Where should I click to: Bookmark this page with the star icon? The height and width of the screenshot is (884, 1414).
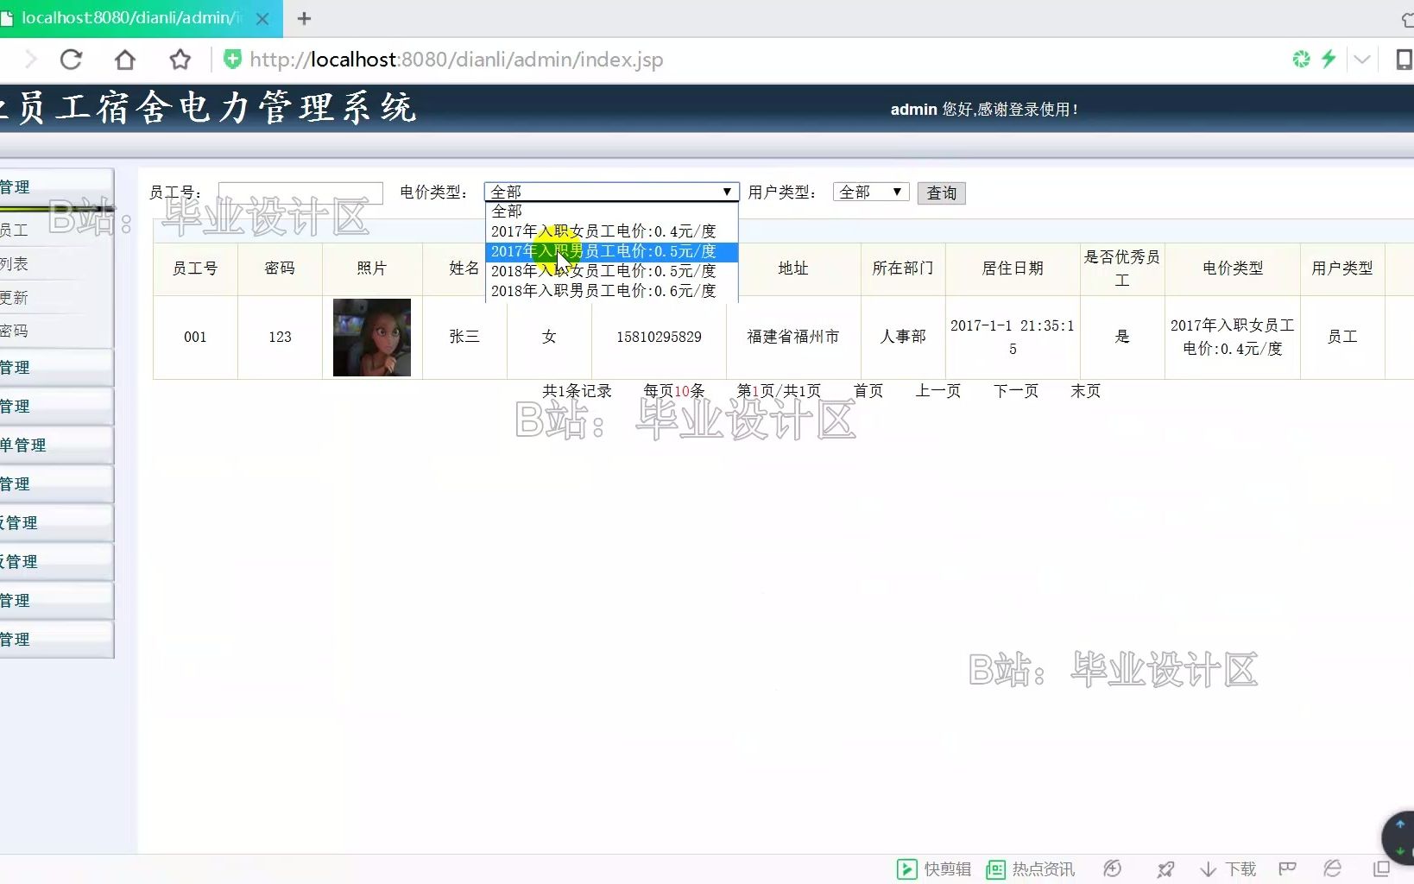pos(180,59)
